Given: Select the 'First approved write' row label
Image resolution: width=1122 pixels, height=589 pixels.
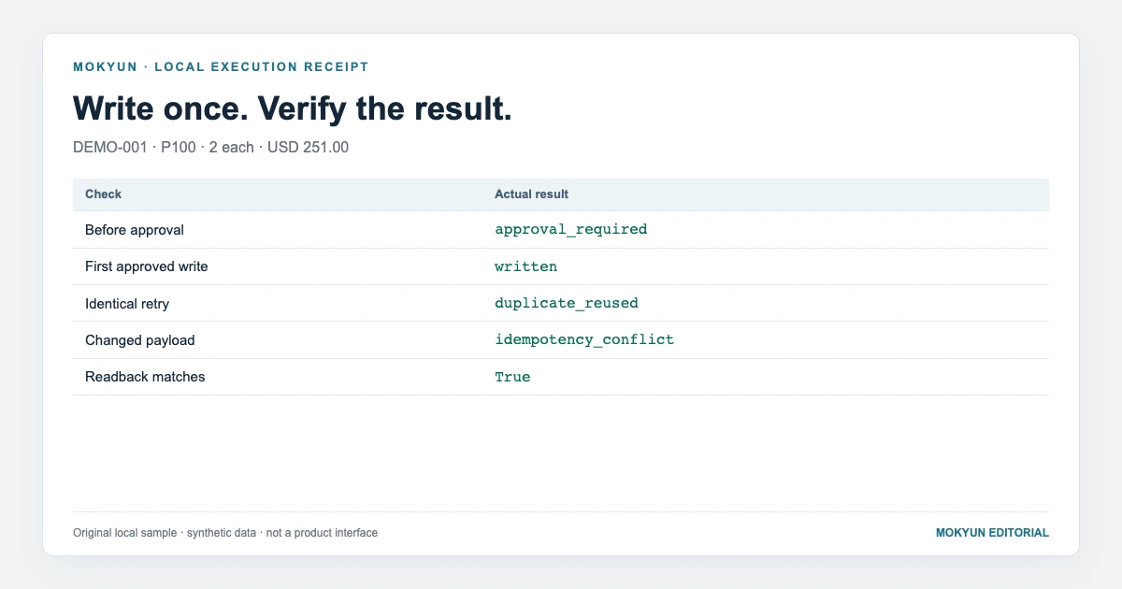Looking at the screenshot, I should pos(147,266).
